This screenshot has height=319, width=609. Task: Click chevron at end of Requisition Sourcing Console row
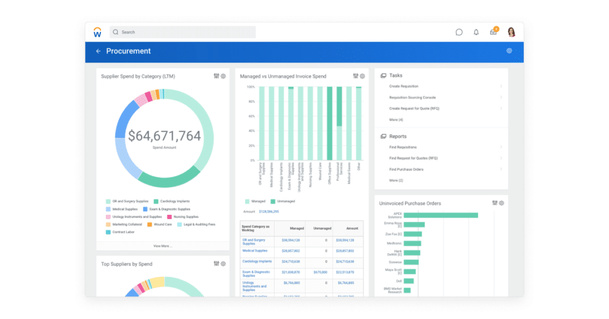point(501,98)
